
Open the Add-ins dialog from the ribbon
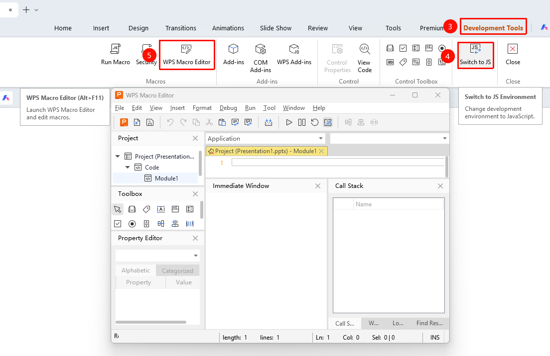234,54
